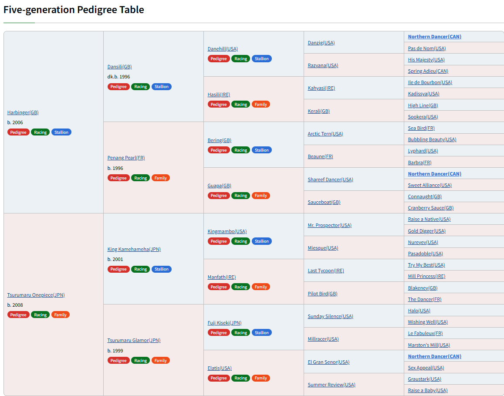Open Tsurumaru Glamor(JPN) link
This screenshot has height=396, width=504.
point(134,340)
